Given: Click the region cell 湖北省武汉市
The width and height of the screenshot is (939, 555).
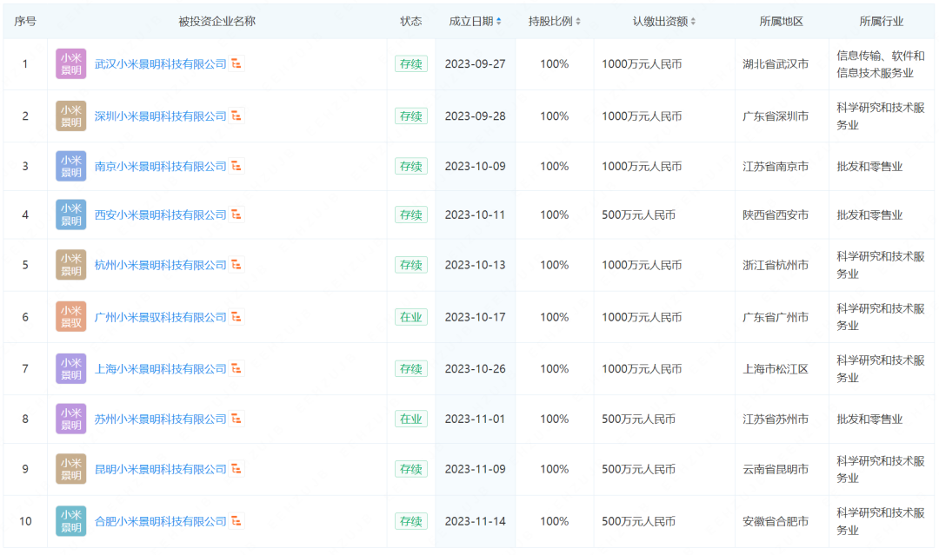Looking at the screenshot, I should 776,64.
